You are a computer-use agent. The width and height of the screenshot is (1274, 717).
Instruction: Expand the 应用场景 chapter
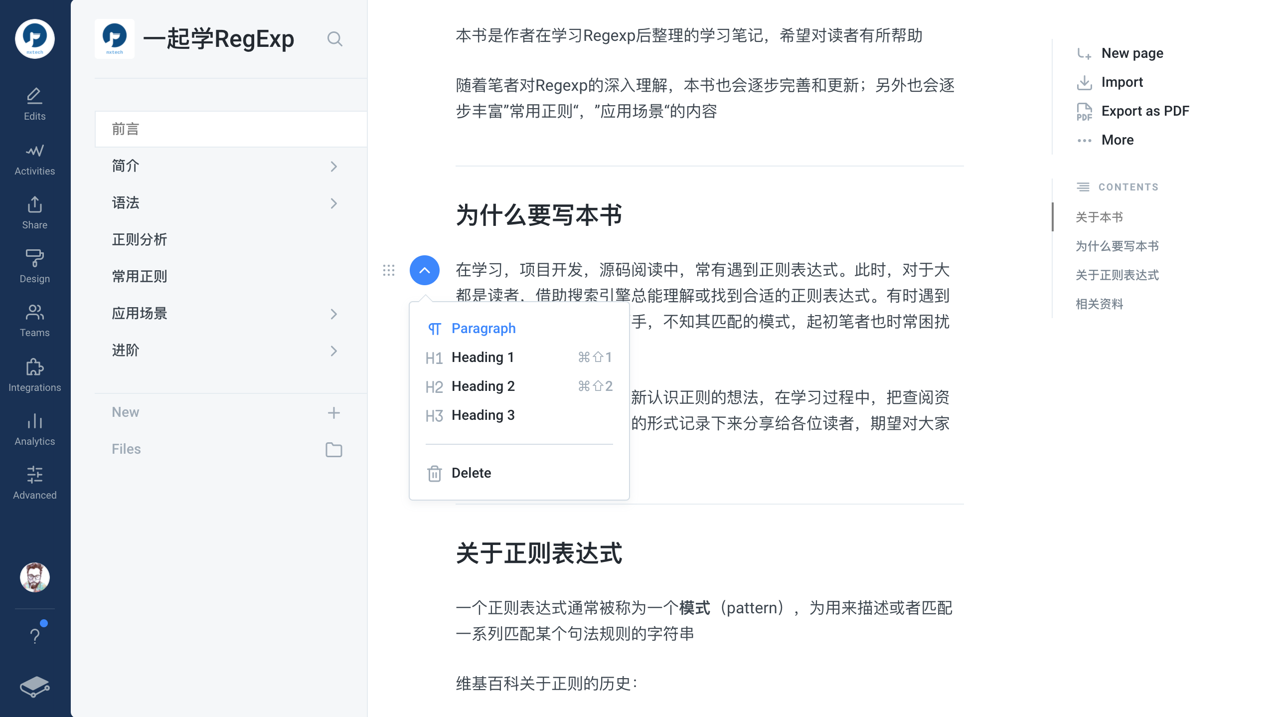coord(333,314)
